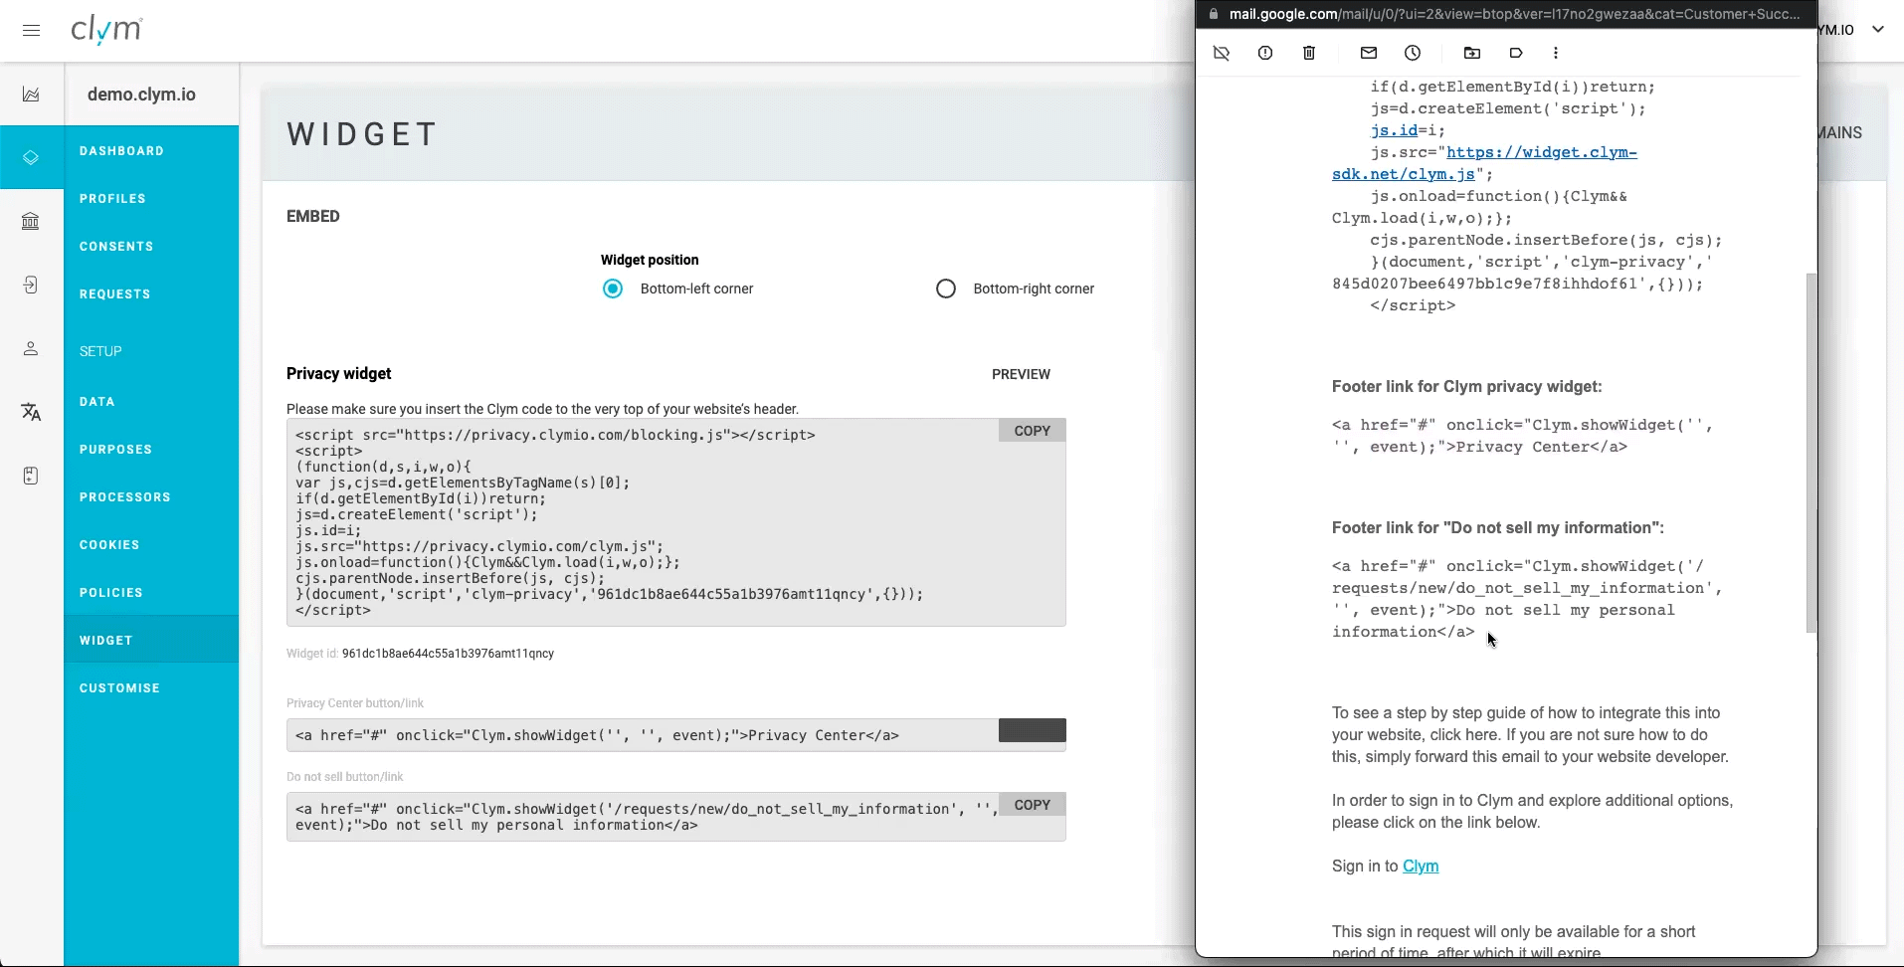The image size is (1904, 967).
Task: Click the Privacy widget script code box
Action: point(676,522)
